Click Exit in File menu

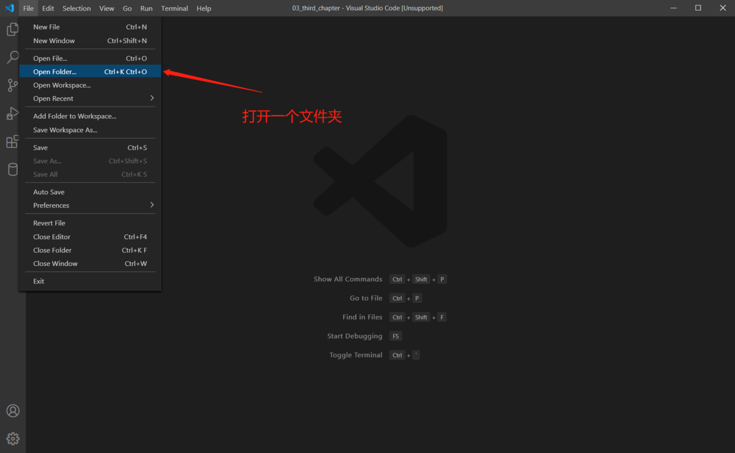[39, 281]
